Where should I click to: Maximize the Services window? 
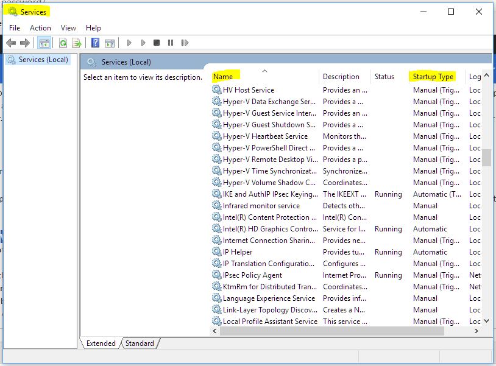click(x=451, y=12)
